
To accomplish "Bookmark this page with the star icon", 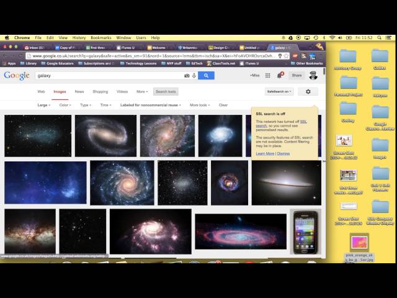I will [286, 56].
